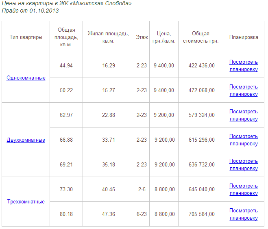This screenshot has height=229, width=268.
Task: Open the Однокомнатные apartments link
Action: [x=26, y=78]
